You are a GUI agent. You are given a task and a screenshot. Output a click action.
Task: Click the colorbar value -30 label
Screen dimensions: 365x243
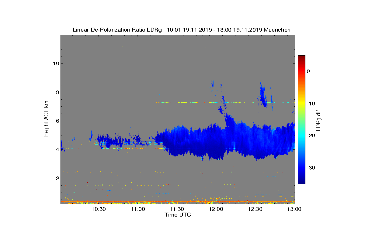311,168
